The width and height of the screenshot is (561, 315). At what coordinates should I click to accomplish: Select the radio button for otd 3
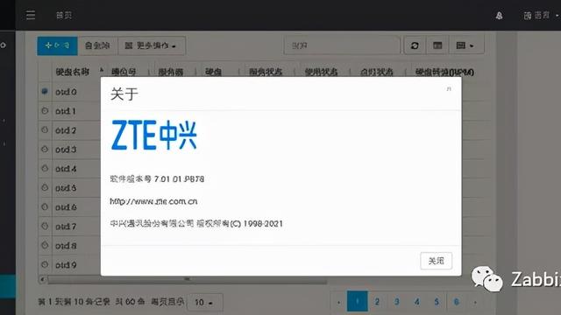point(45,149)
